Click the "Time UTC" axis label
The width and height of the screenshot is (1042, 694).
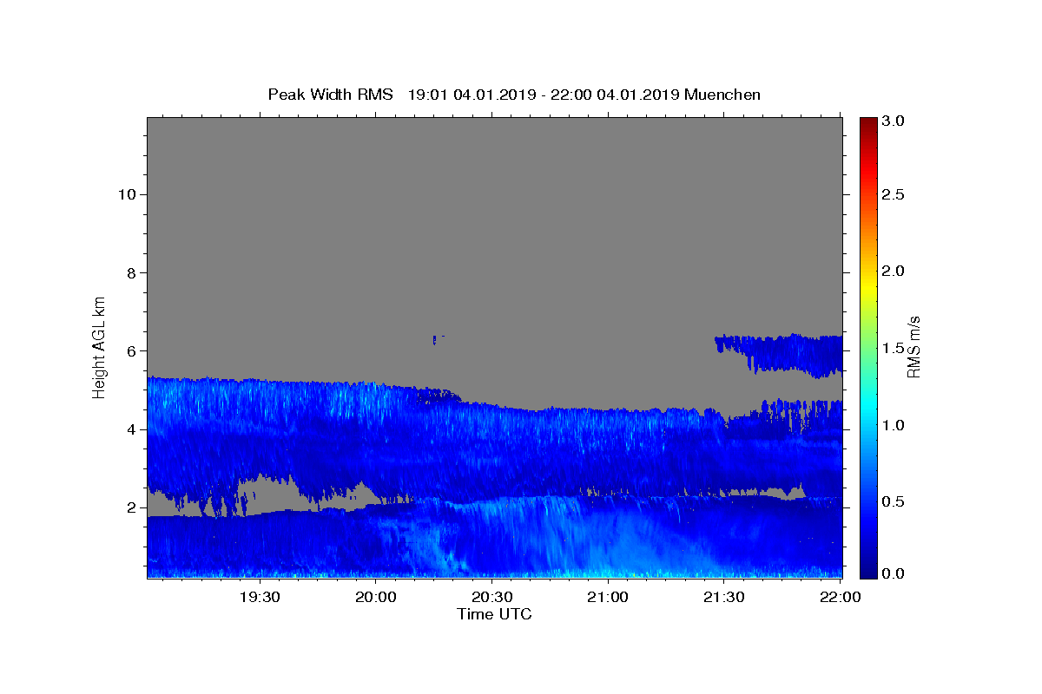point(494,614)
